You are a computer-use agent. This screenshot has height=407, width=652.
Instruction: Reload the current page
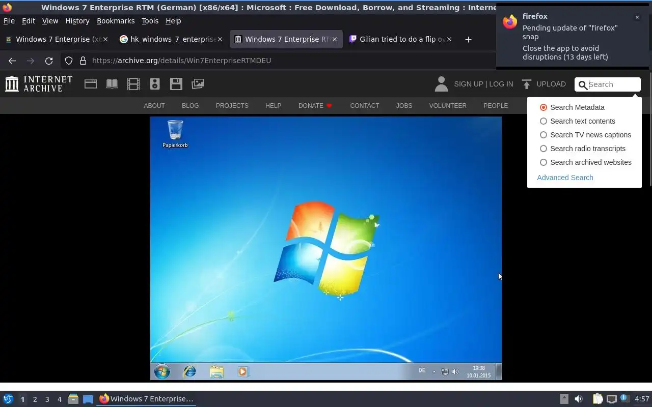click(49, 61)
